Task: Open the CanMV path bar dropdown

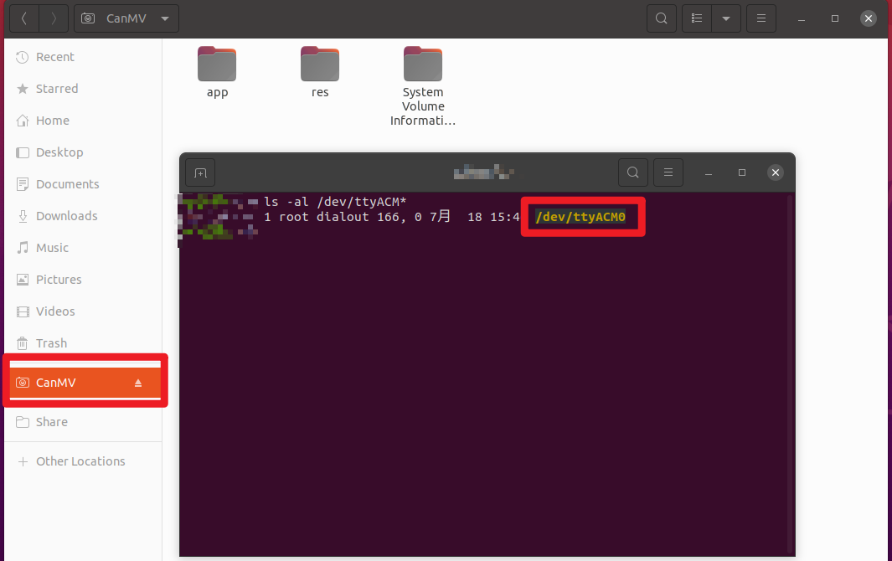Action: [164, 18]
